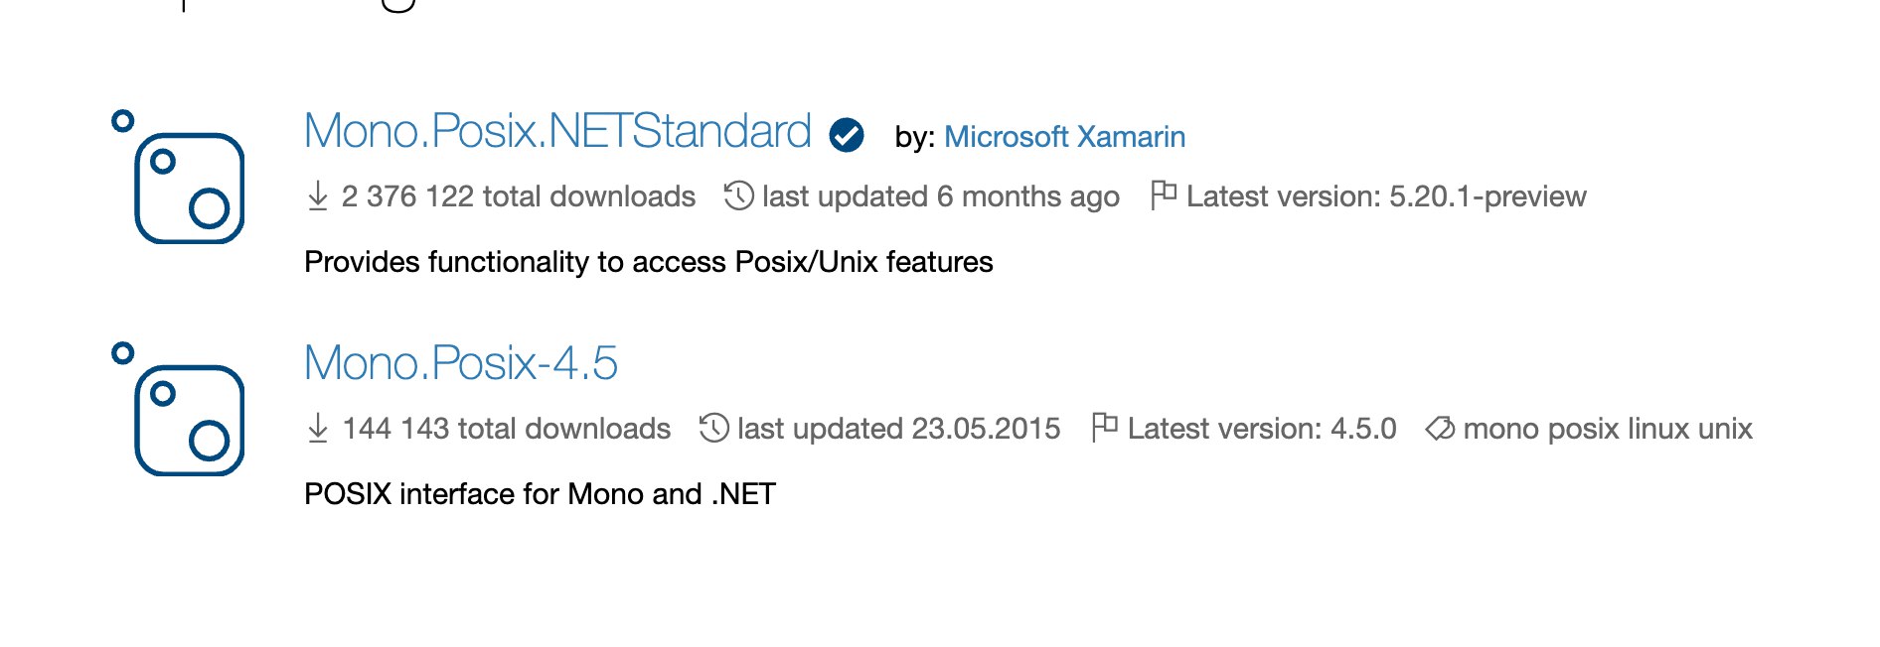Click the clock icon before last updated 23.05.2015
This screenshot has height=647, width=1880.
point(714,428)
